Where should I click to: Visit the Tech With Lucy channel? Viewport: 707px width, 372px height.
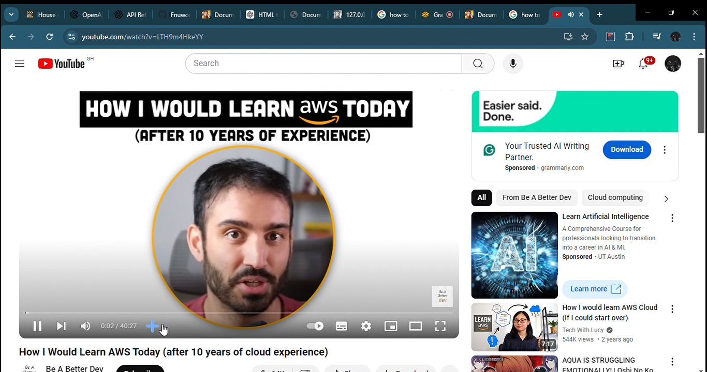tap(583, 330)
